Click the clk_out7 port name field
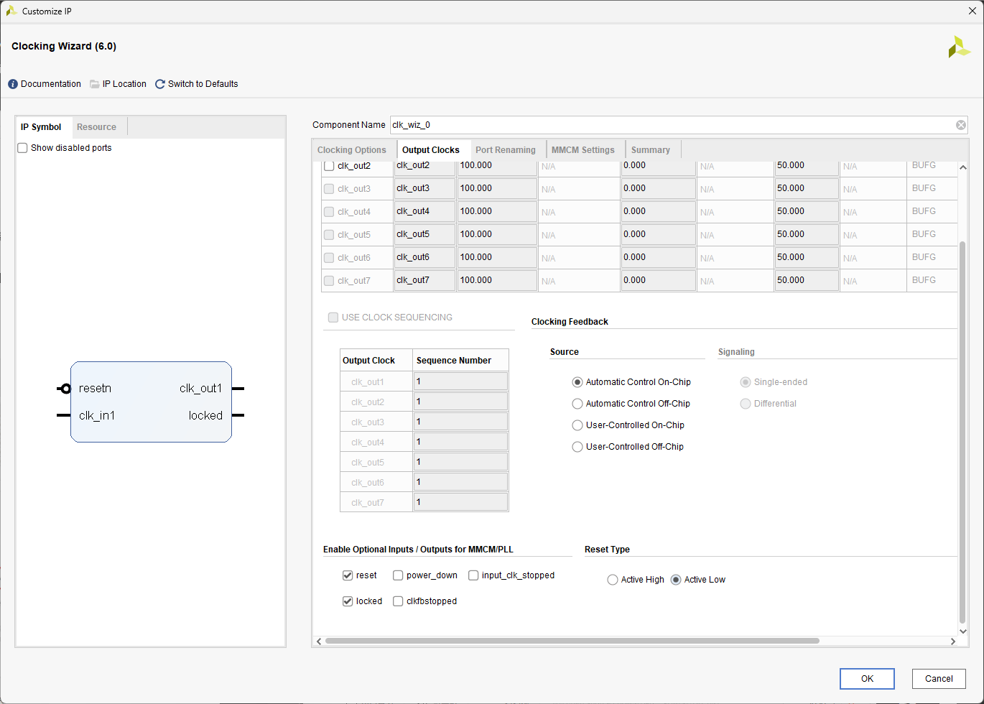This screenshot has width=984, height=704. point(424,280)
